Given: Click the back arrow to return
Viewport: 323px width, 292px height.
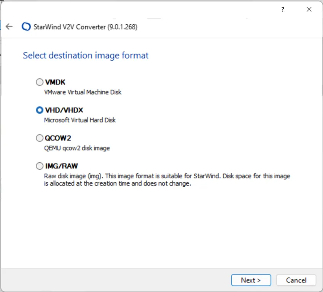Looking at the screenshot, I should pos(9,27).
